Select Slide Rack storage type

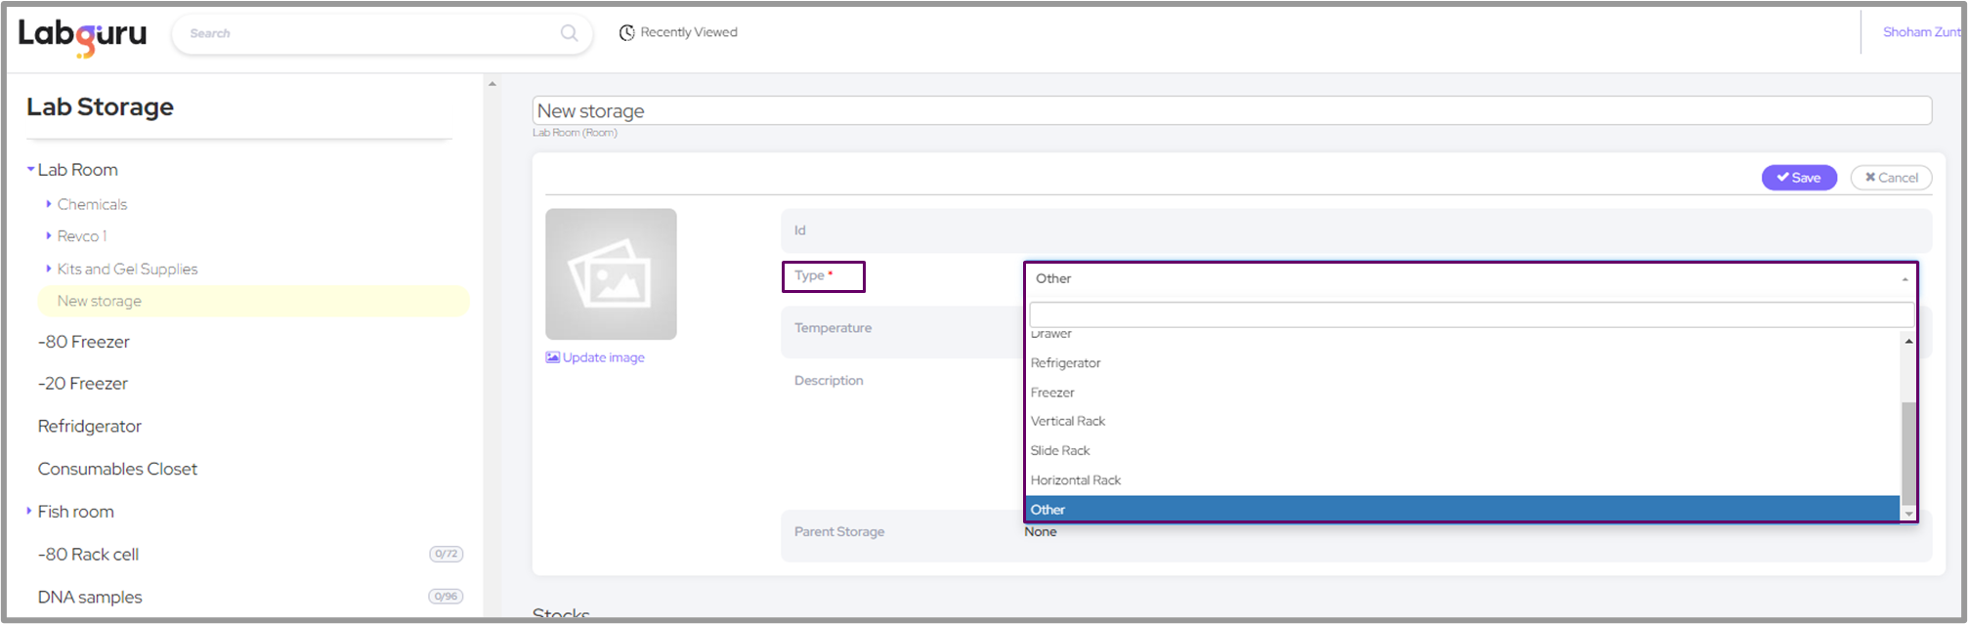point(1059,450)
